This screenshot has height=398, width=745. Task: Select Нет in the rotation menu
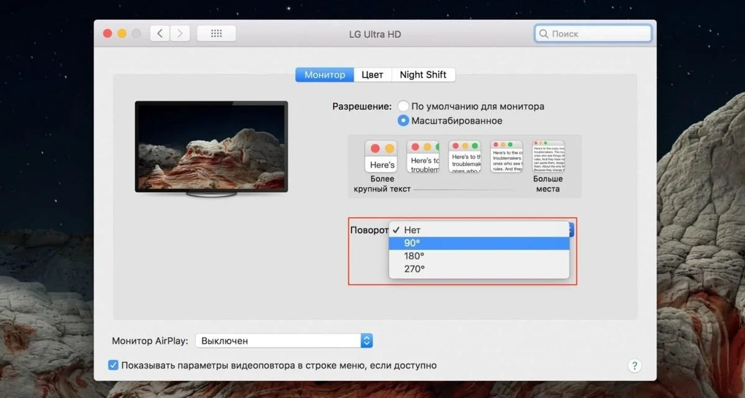tap(479, 230)
